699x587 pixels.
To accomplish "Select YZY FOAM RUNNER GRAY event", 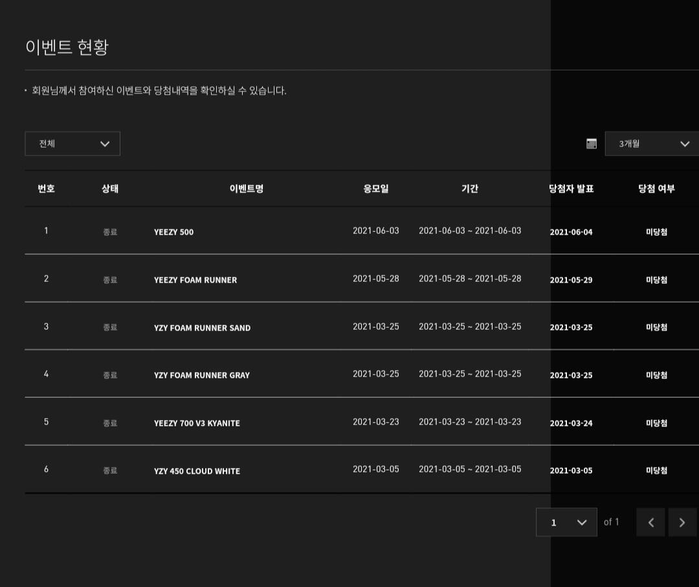I will click(x=202, y=375).
